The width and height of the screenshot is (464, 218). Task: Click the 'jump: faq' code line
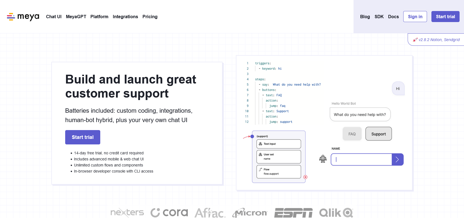277,106
